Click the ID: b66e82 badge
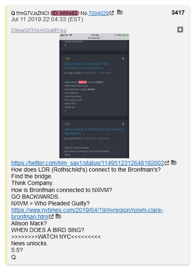 pyautogui.click(x=65, y=13)
